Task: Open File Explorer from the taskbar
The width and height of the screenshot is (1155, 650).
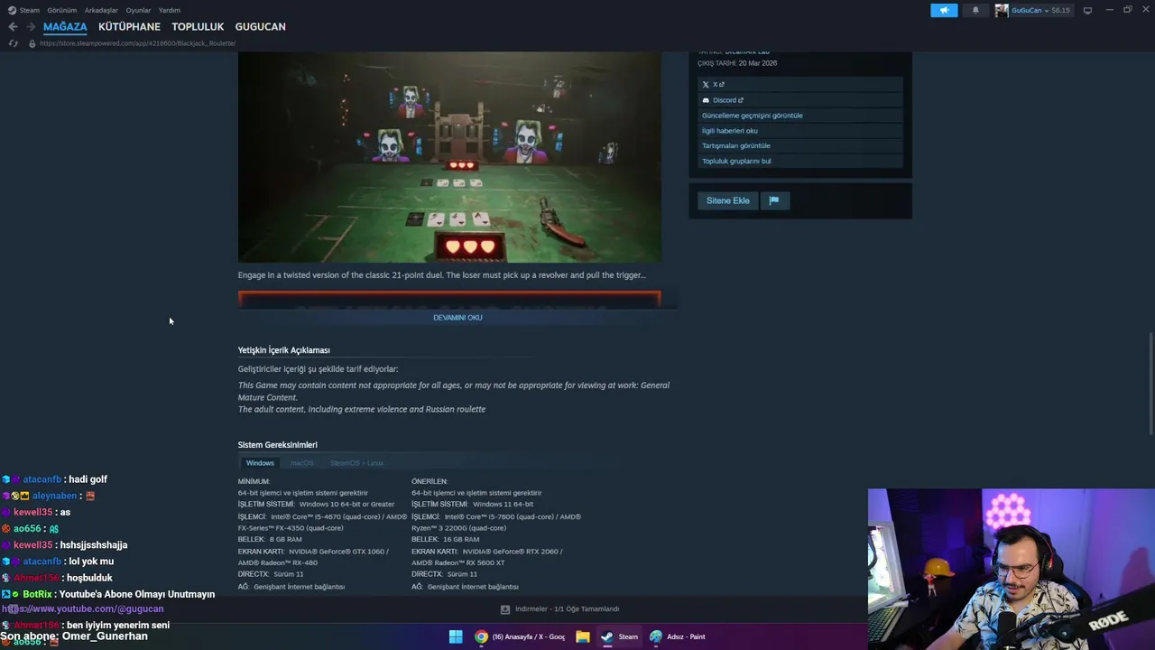Action: [583, 636]
